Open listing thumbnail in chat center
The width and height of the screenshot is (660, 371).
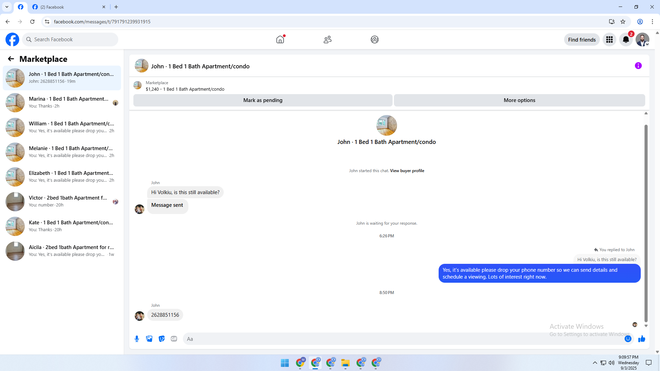coord(387,125)
